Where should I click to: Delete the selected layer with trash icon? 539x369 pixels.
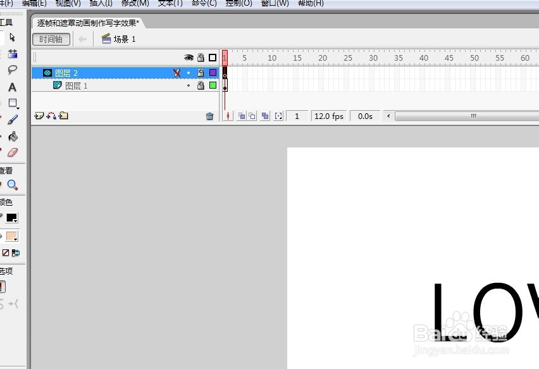click(210, 115)
